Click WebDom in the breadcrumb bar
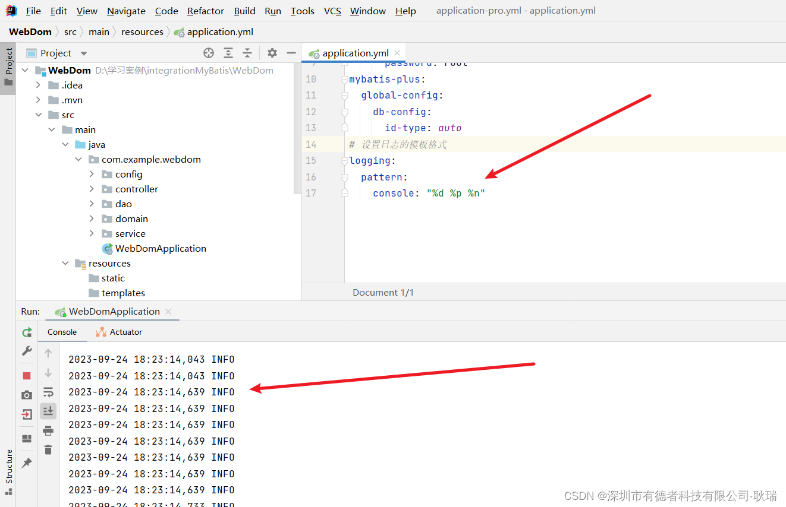 pos(30,32)
